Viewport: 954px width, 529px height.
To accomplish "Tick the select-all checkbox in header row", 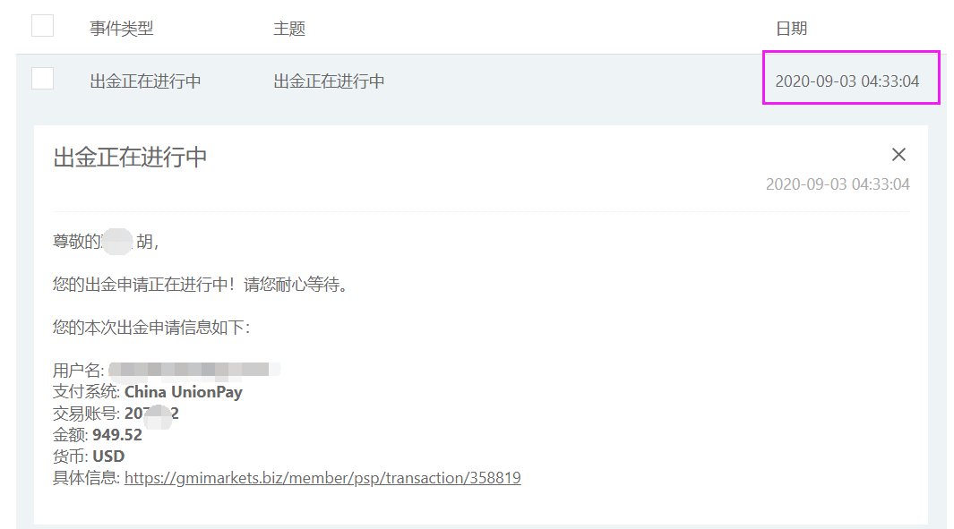I will point(43,26).
